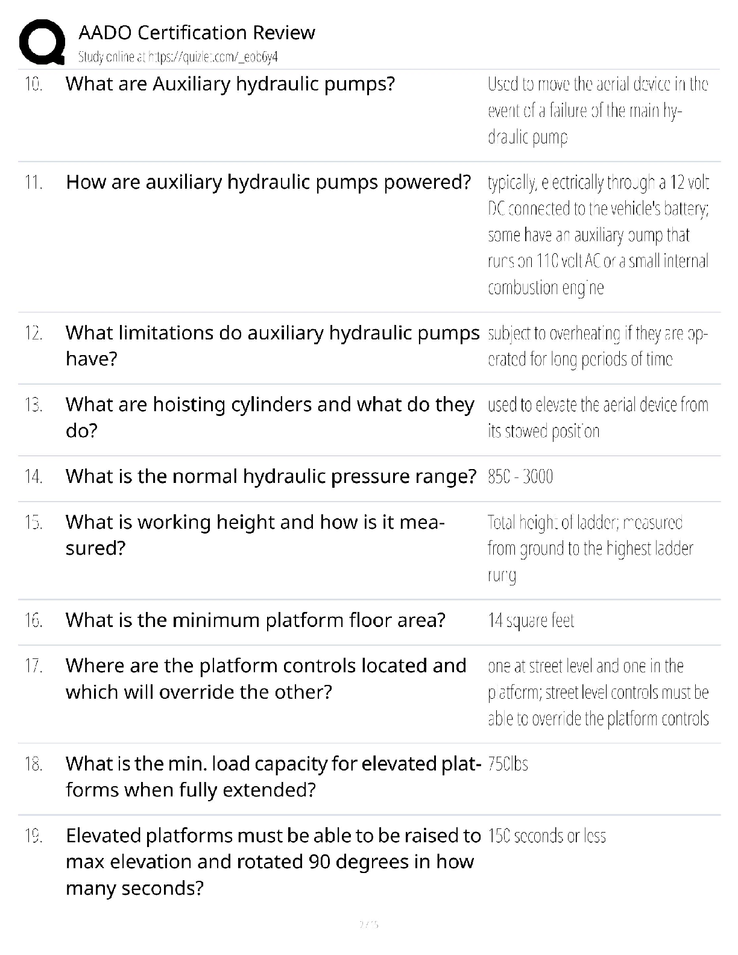Open the quizlet.com study link
738x955 pixels.
coord(178,57)
